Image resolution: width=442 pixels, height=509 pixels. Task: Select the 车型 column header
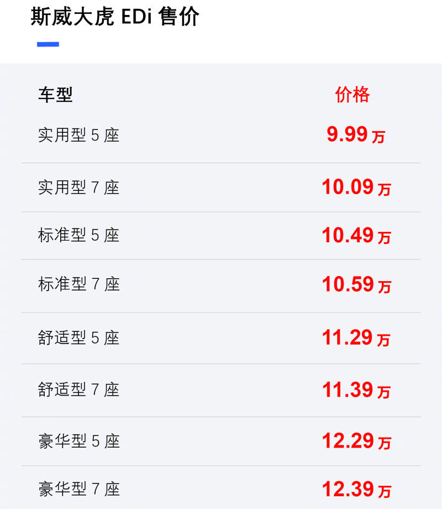[x=55, y=95]
